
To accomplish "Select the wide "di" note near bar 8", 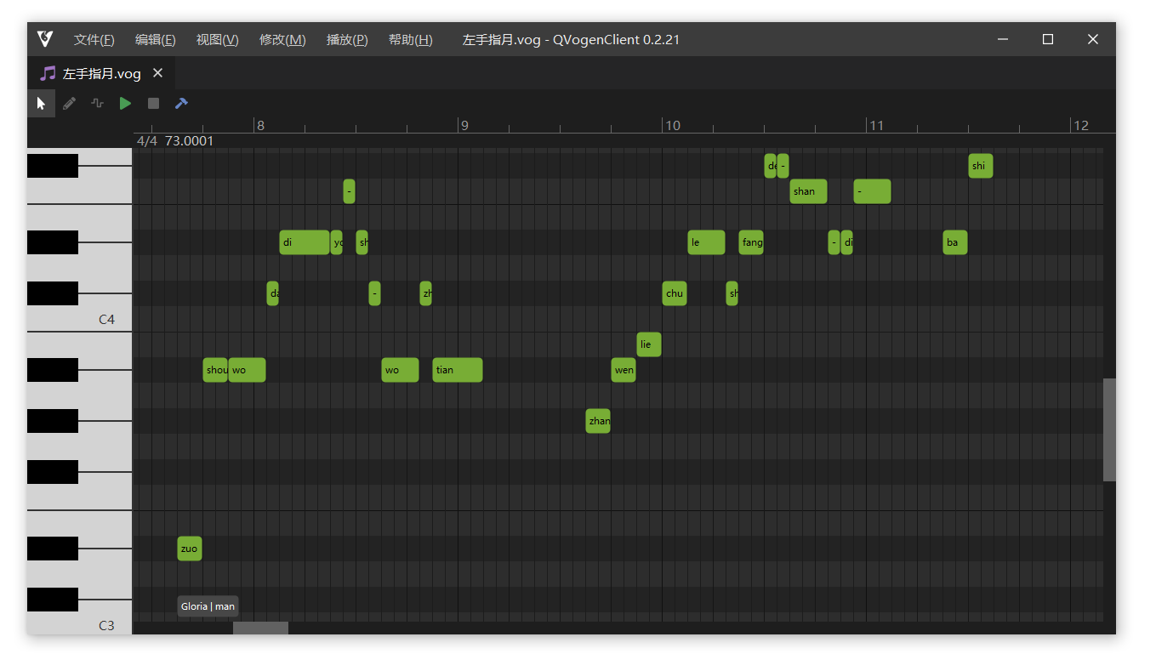I will [x=305, y=242].
